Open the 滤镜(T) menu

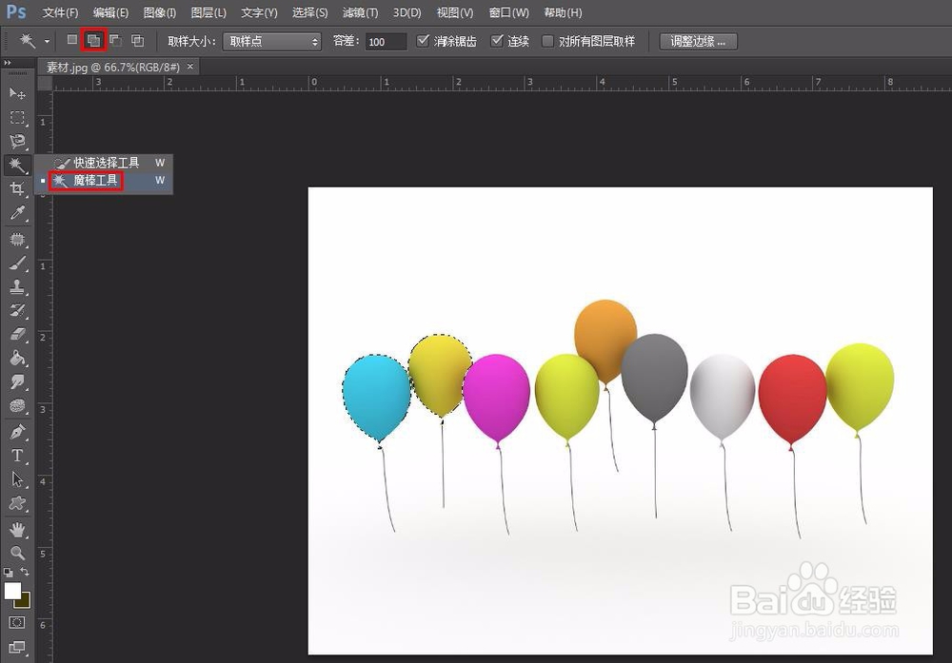[x=360, y=12]
